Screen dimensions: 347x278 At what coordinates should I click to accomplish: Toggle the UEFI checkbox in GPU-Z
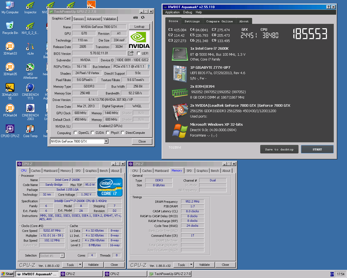click(x=139, y=53)
